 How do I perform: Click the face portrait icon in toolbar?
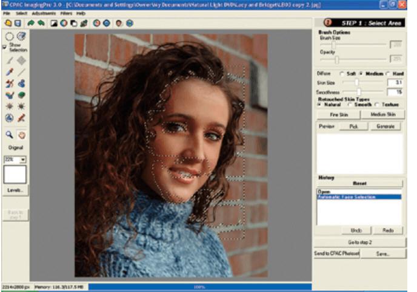119,24
